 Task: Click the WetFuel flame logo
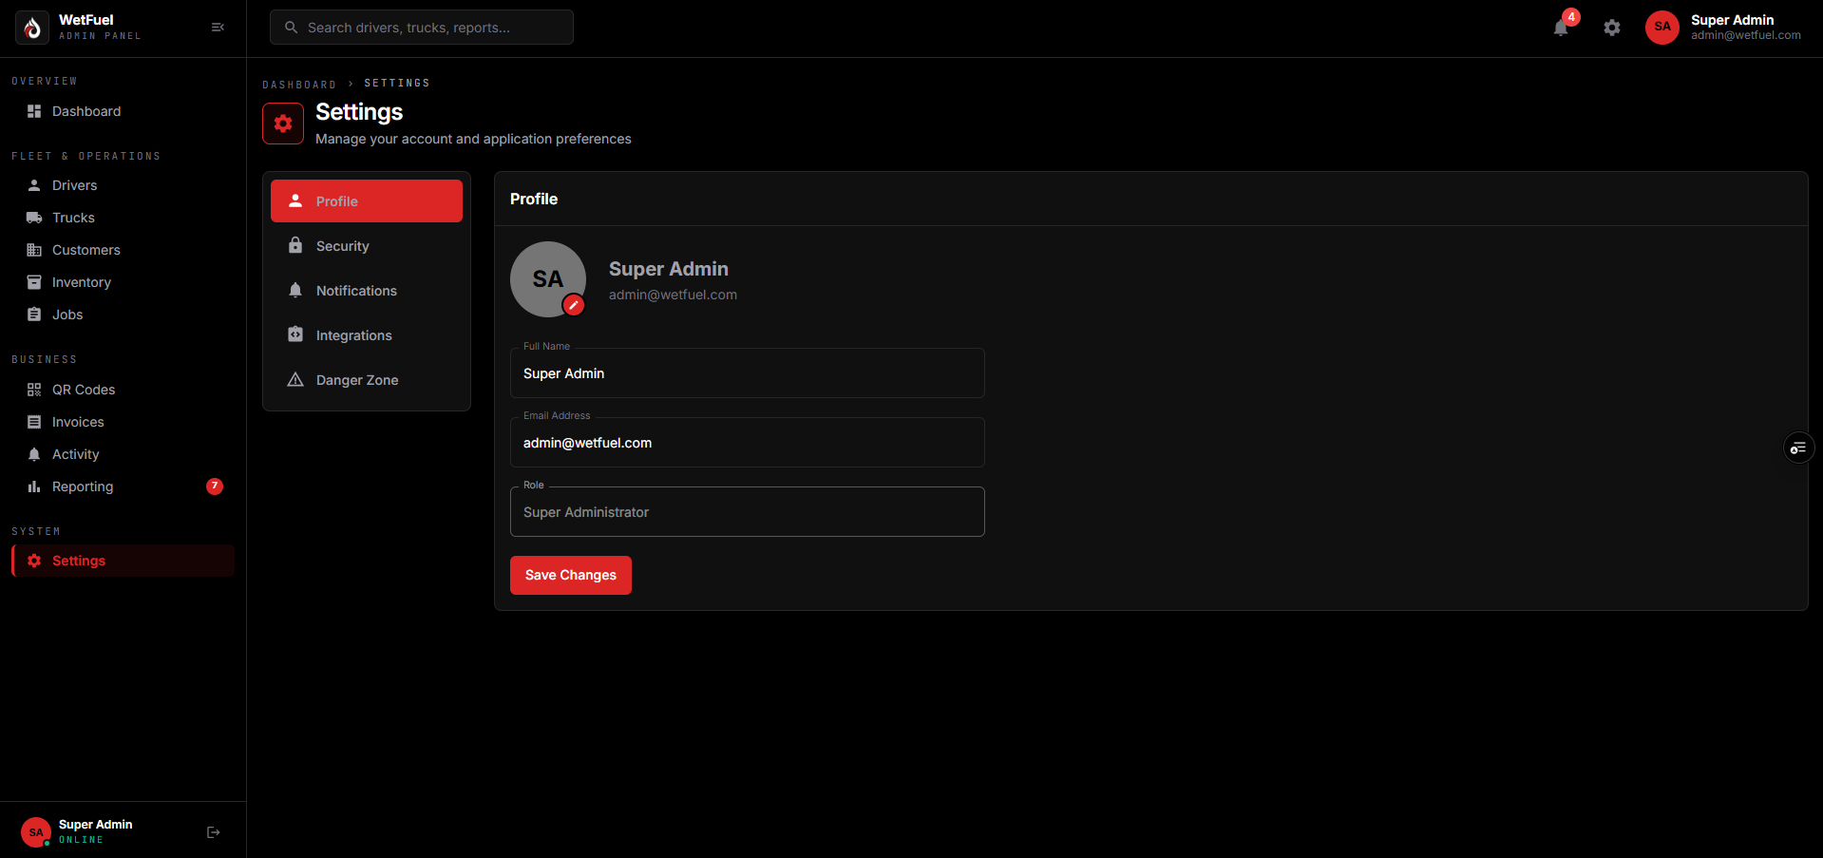[x=32, y=28]
